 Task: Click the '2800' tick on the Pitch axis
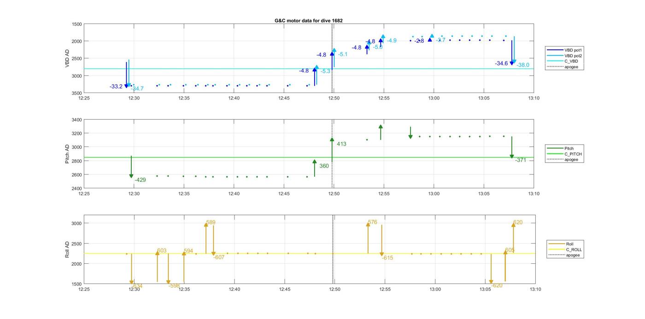point(77,161)
